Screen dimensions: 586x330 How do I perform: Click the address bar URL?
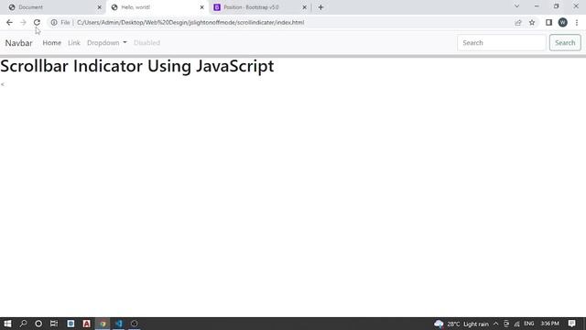[x=190, y=22]
